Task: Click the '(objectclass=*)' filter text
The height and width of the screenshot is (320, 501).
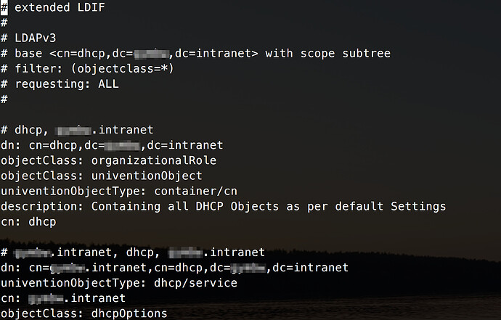Action: pyautogui.click(x=123, y=69)
